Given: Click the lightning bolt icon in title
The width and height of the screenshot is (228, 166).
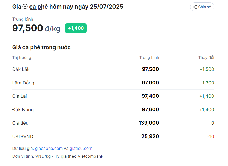Looking at the screenshot, I should pos(25,7).
